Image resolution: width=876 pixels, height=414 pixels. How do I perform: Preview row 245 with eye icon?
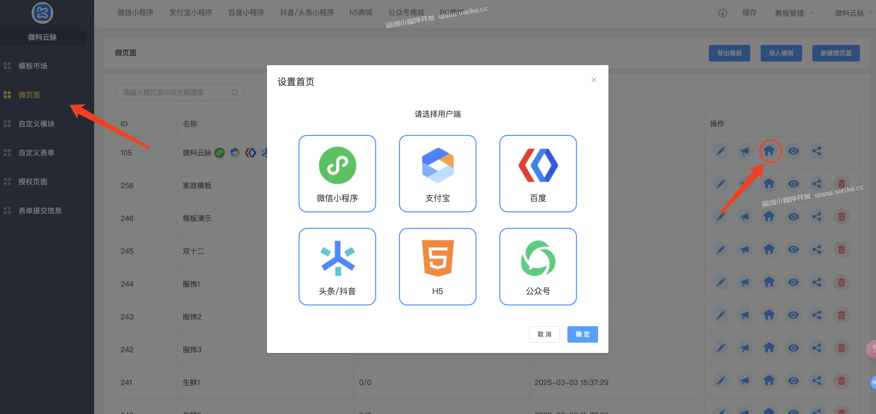tap(793, 250)
